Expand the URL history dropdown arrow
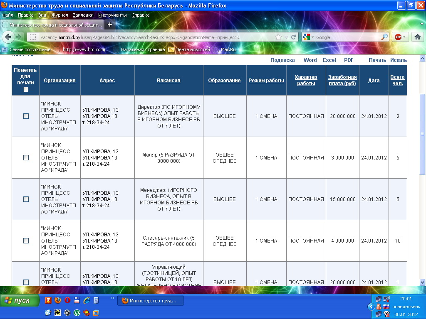The height and width of the screenshot is (319, 426). (x=286, y=37)
